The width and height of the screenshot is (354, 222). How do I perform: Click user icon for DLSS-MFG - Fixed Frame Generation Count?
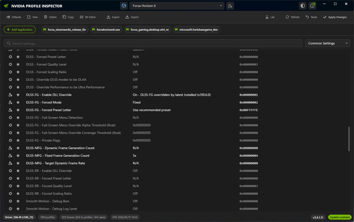10,156
